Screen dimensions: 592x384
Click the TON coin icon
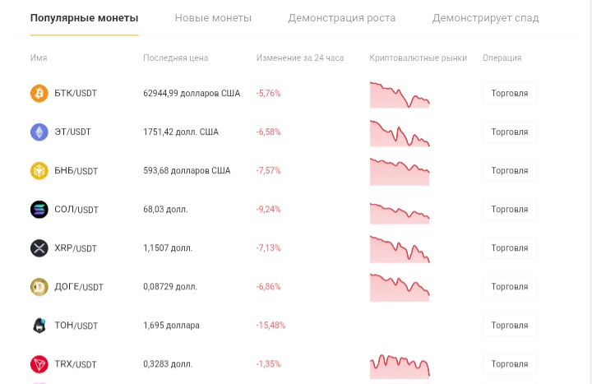pos(39,326)
